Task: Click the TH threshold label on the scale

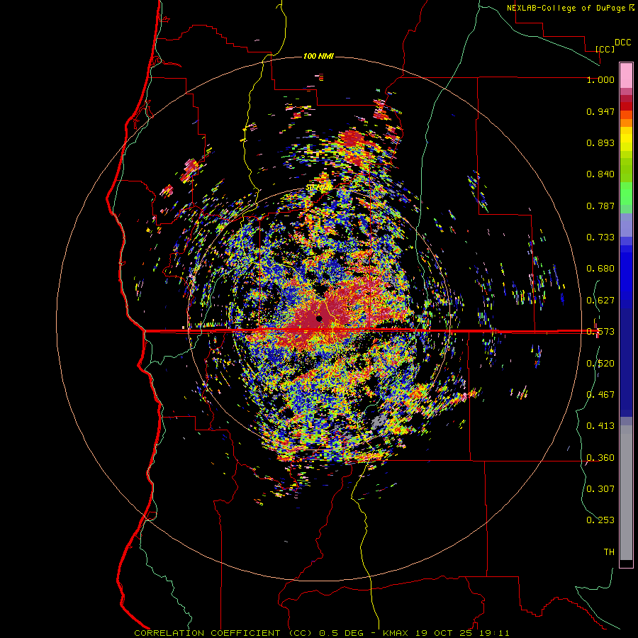Action: (609, 552)
